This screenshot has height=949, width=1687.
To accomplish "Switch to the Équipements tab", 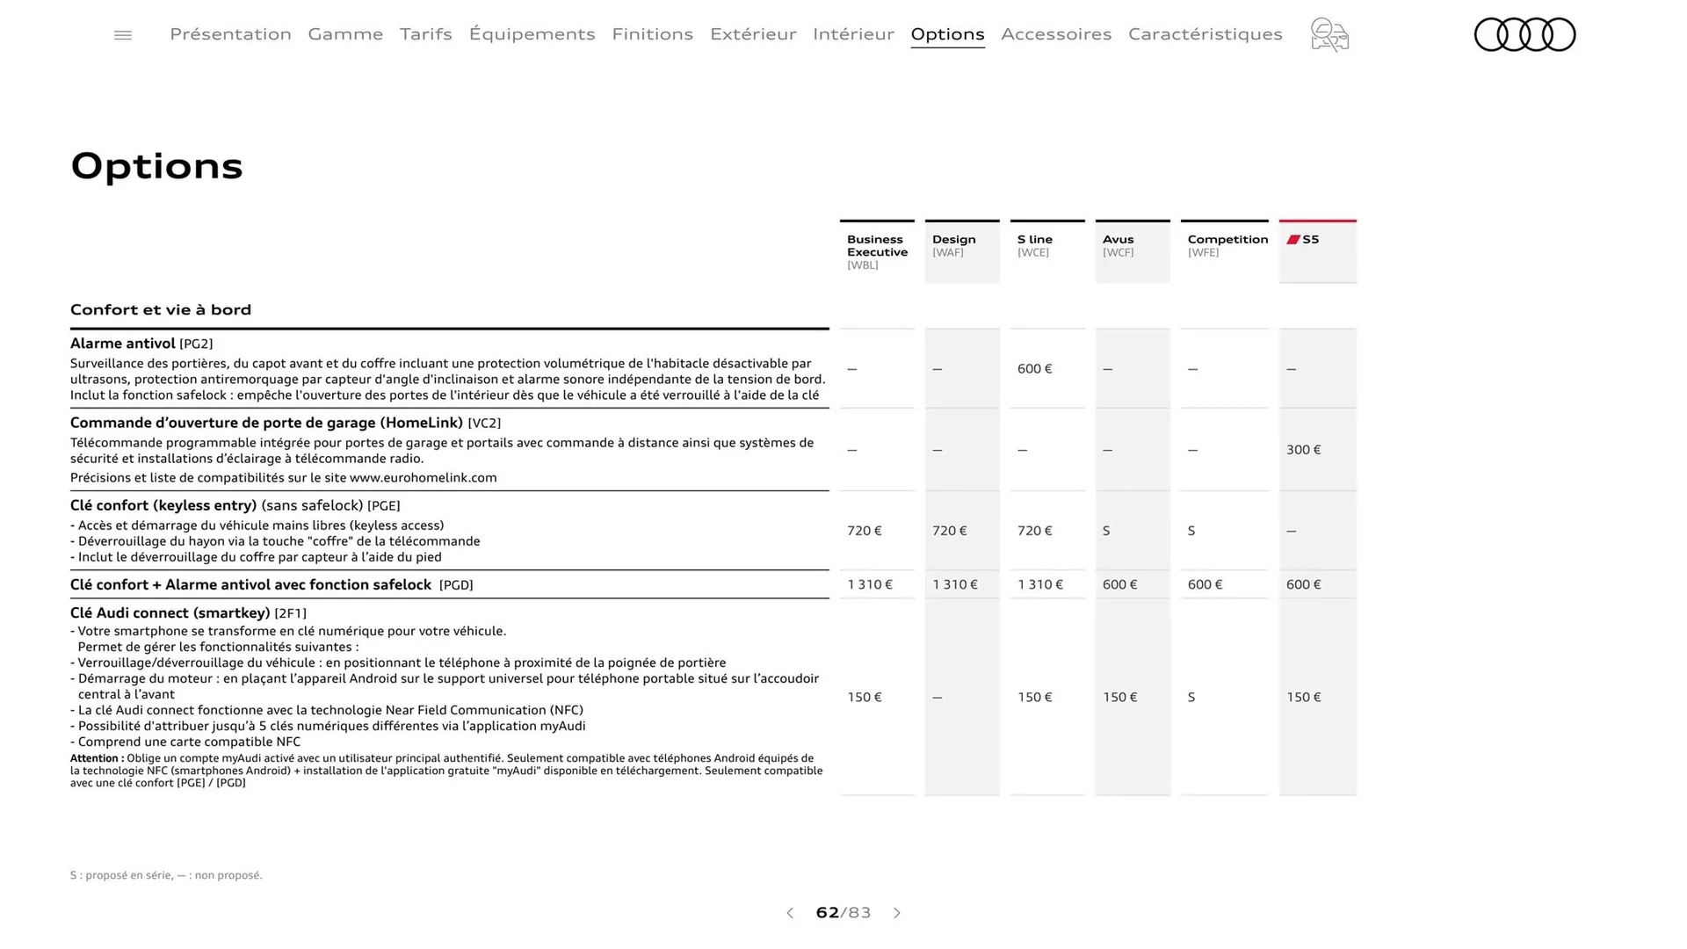I will coord(532,34).
